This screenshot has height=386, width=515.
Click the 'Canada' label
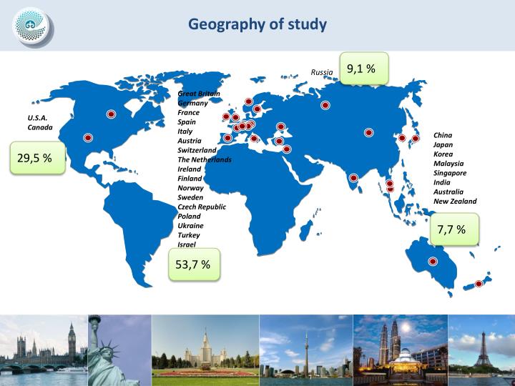(40, 127)
